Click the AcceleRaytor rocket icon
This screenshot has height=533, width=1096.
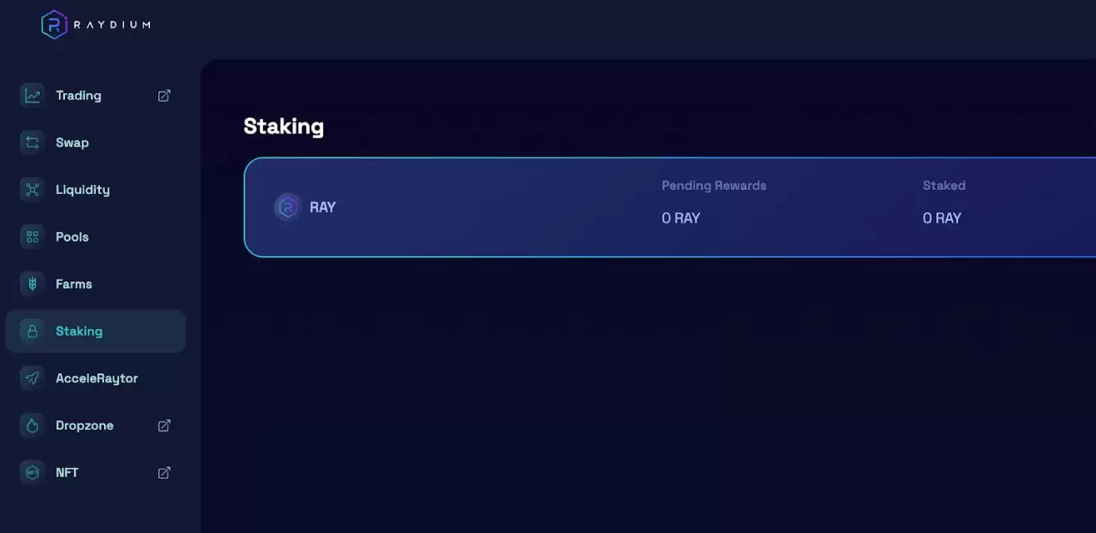33,378
